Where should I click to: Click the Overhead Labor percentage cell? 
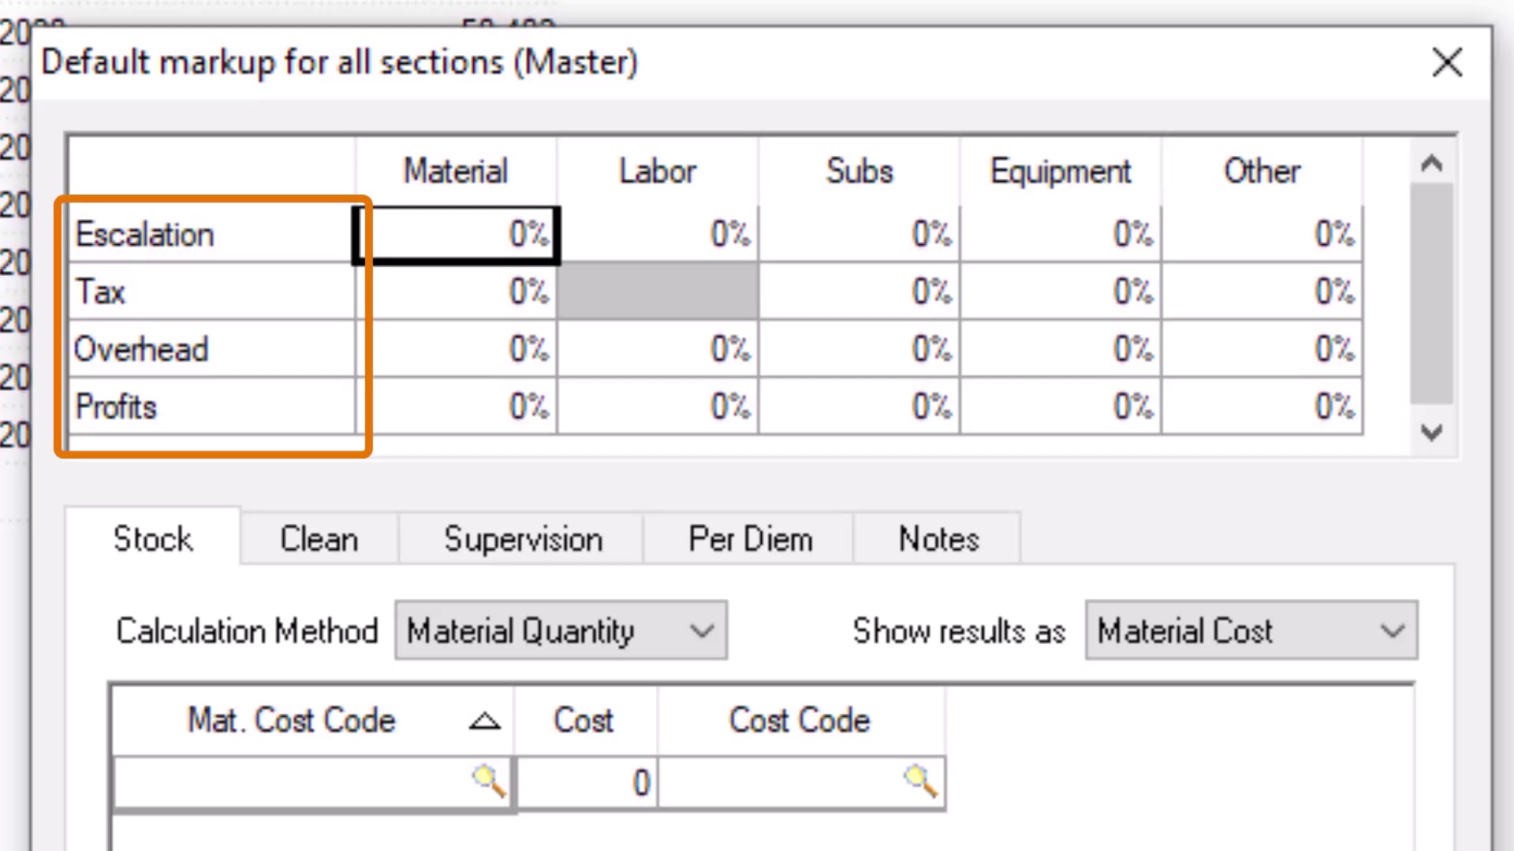coord(658,349)
